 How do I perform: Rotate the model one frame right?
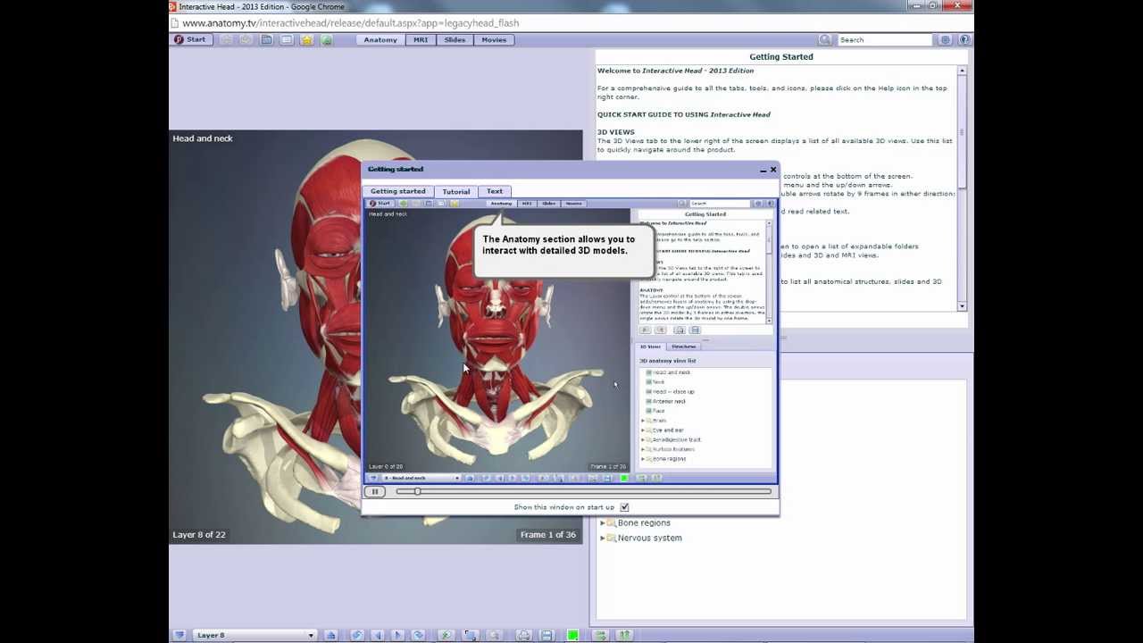click(x=398, y=635)
